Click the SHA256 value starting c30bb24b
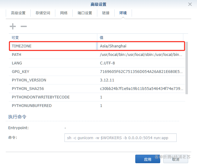 coord(141,89)
